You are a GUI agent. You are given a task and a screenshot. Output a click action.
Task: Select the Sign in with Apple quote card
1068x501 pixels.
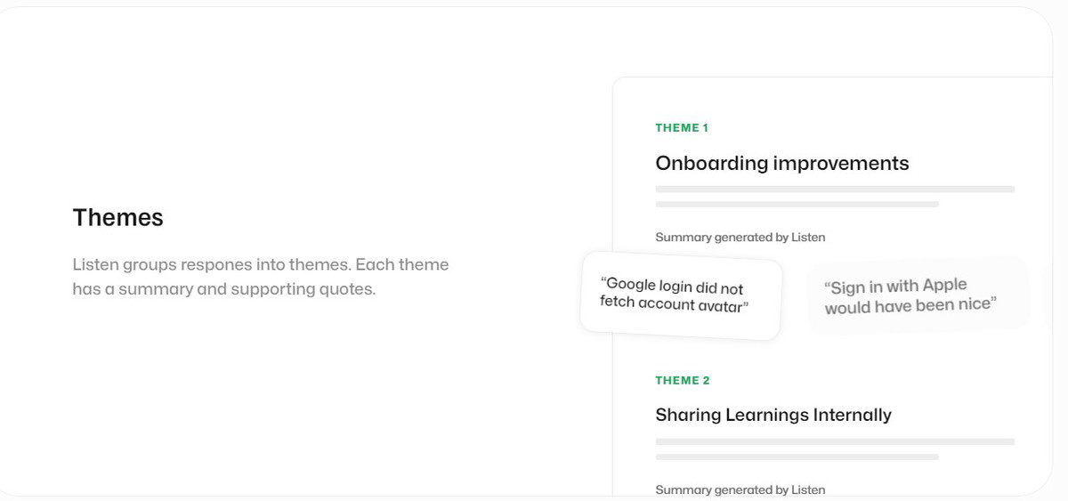917,296
